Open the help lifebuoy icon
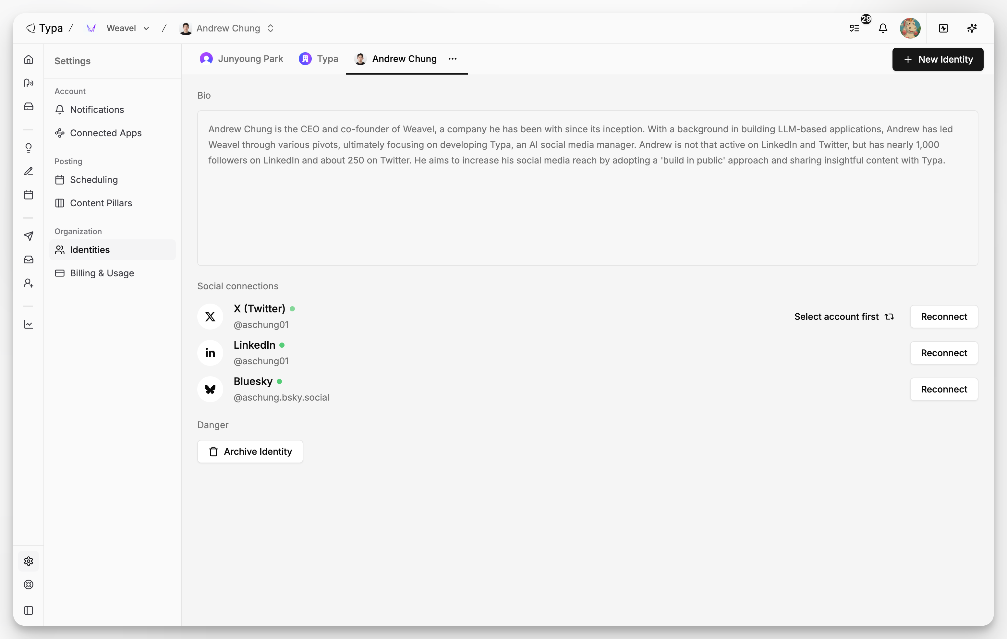The height and width of the screenshot is (639, 1007). tap(29, 585)
